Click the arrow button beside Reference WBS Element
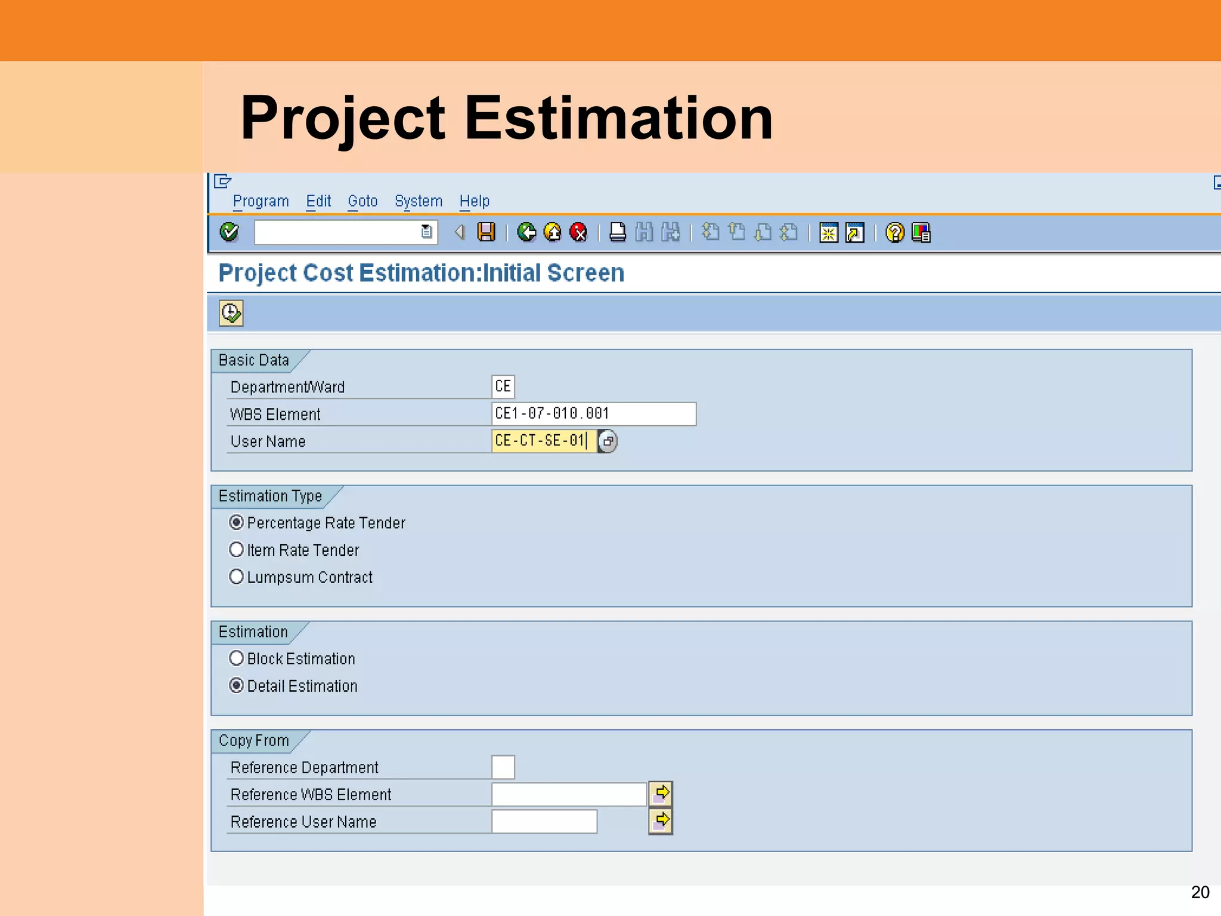Viewport: 1221px width, 916px height. tap(661, 794)
